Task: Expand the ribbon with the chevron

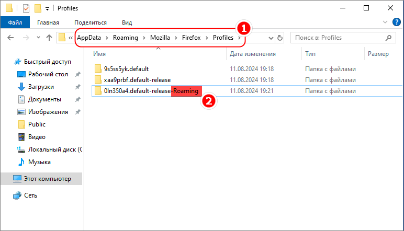Action: click(385, 22)
